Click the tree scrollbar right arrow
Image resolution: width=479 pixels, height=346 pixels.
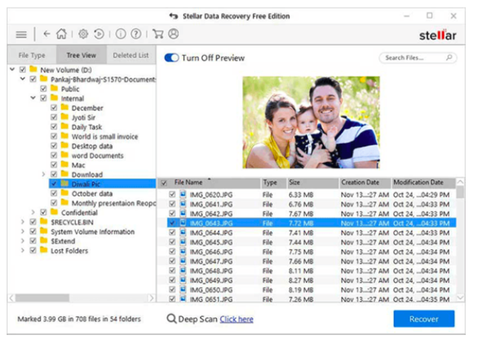[x=151, y=298]
